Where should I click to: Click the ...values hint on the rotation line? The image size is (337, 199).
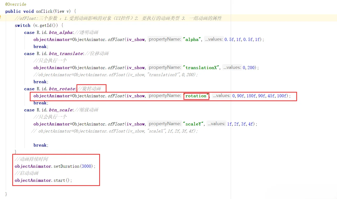(222, 96)
